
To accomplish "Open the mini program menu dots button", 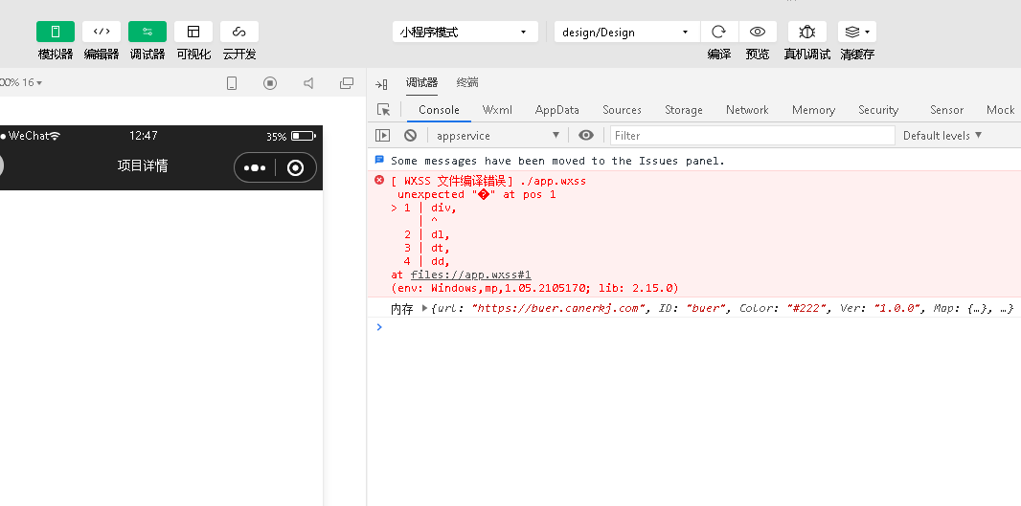I will pyautogui.click(x=255, y=167).
